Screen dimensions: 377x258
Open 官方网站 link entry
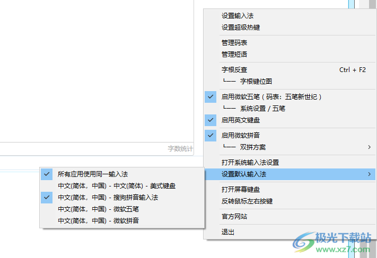(x=290, y=217)
